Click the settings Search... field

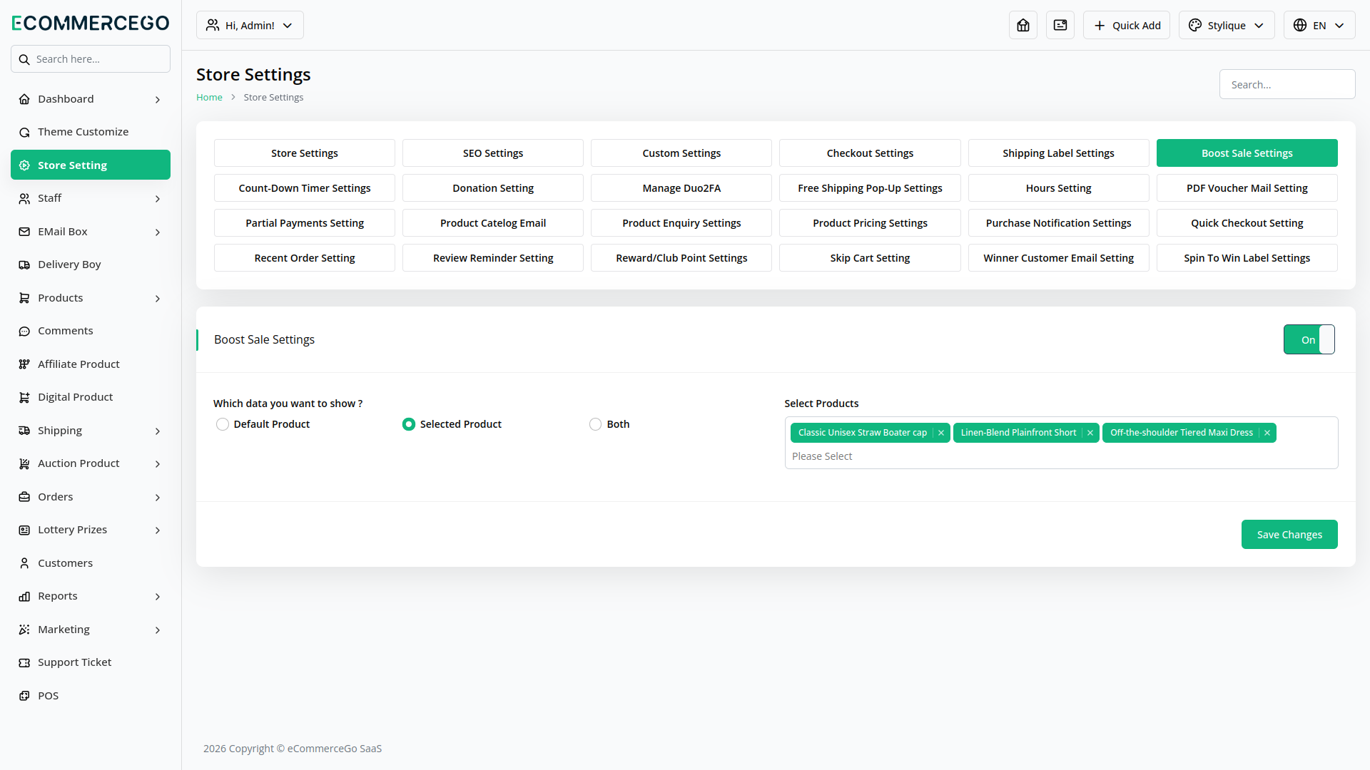(x=1287, y=84)
